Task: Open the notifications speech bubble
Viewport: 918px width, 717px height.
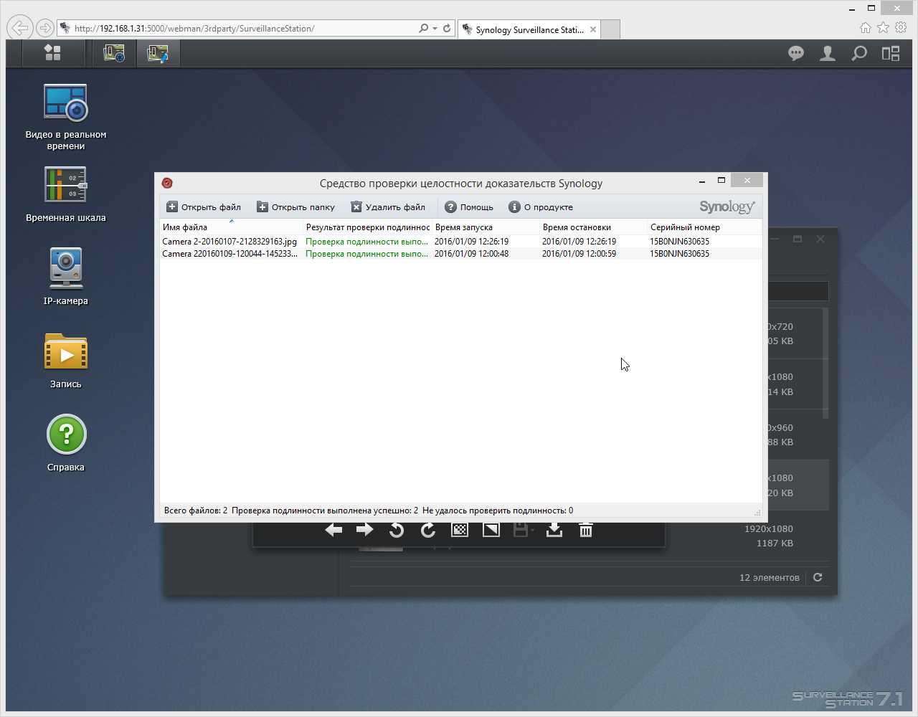Action: click(796, 54)
